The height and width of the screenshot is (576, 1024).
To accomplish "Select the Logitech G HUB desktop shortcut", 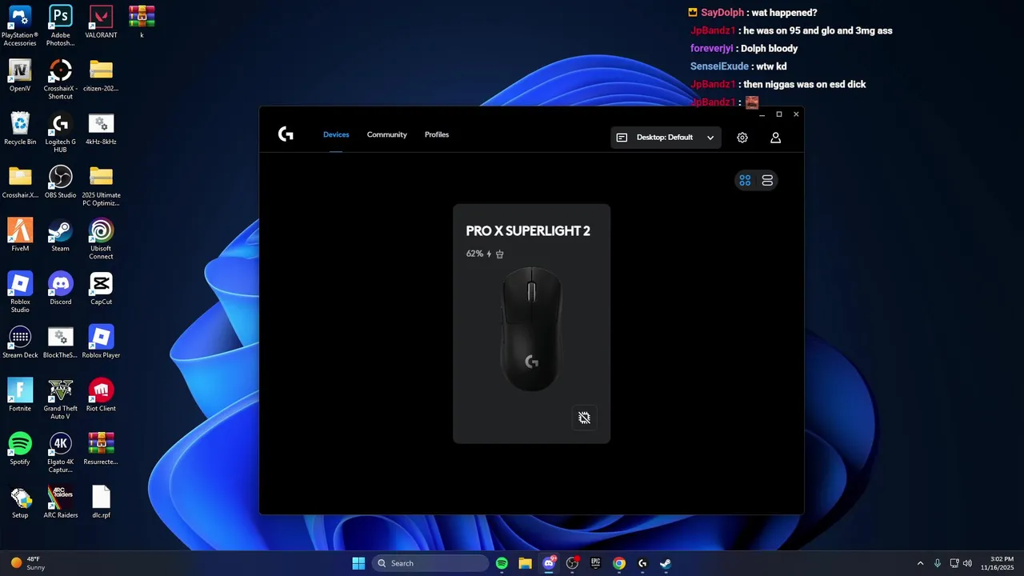I will 60,133.
